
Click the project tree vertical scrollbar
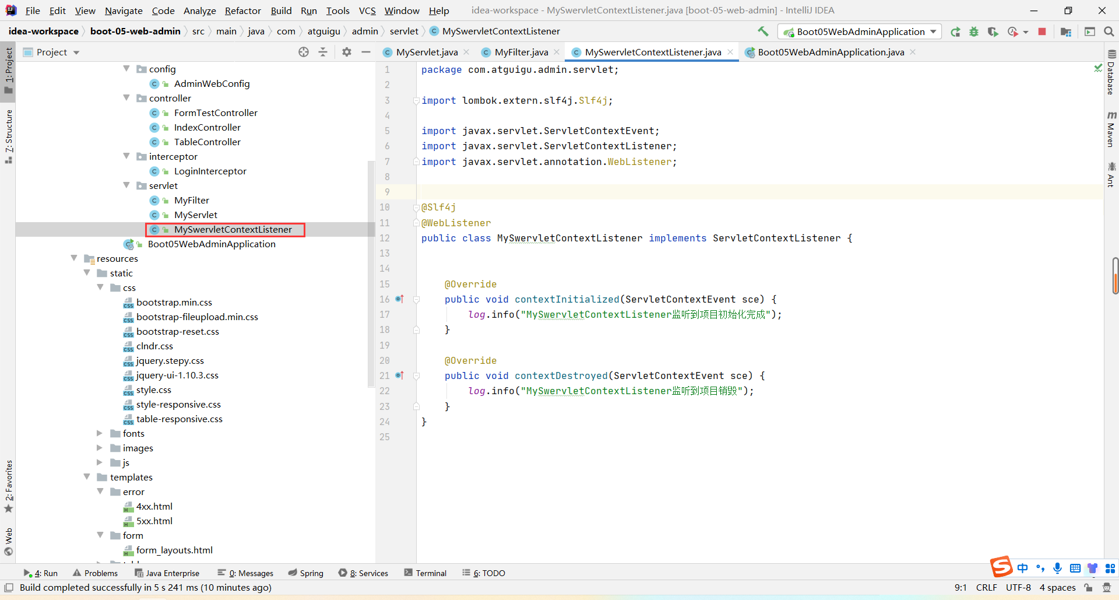pyautogui.click(x=371, y=274)
